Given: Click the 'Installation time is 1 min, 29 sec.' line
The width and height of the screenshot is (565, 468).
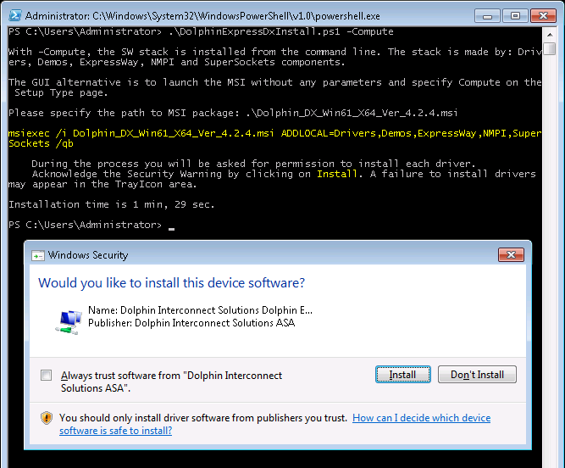Looking at the screenshot, I should (x=111, y=204).
